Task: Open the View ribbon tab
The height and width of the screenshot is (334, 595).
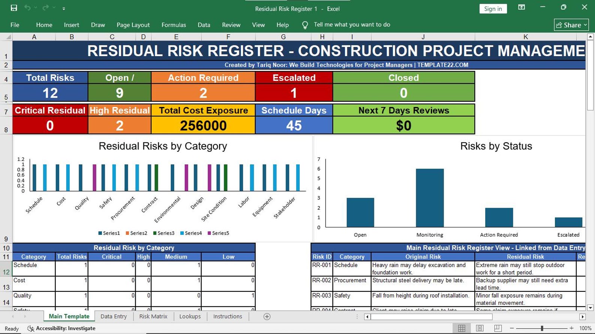Action: (258, 25)
